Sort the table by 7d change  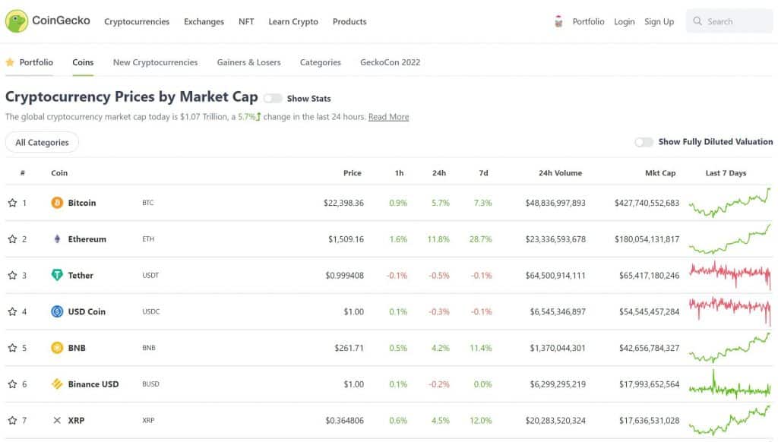(483, 172)
